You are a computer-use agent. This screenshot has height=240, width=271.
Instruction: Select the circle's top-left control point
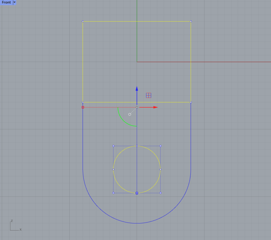tap(113, 146)
